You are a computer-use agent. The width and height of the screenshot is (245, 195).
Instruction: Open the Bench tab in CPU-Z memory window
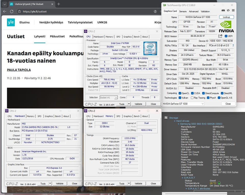pos(137,116)
